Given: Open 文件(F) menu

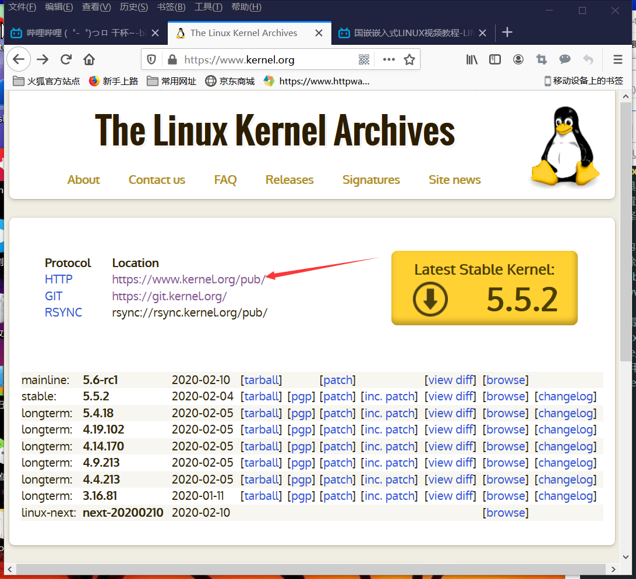Looking at the screenshot, I should pyautogui.click(x=22, y=7).
